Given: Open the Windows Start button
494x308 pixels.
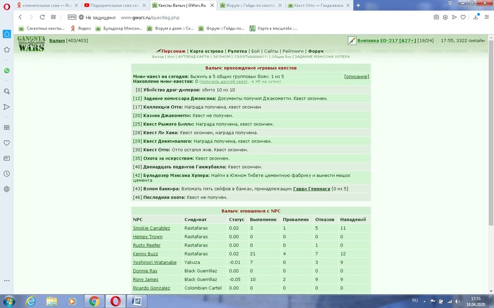Looking at the screenshot, I should tap(8, 301).
